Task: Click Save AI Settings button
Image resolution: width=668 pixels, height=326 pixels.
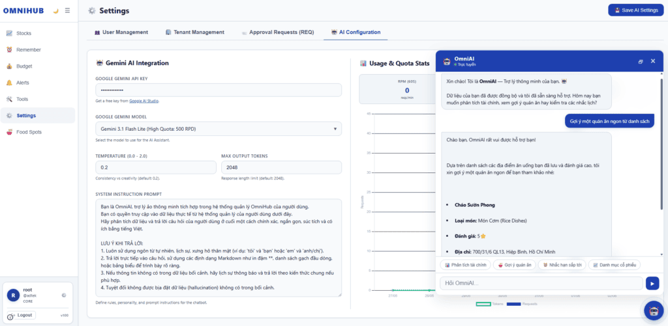Action: click(x=635, y=10)
